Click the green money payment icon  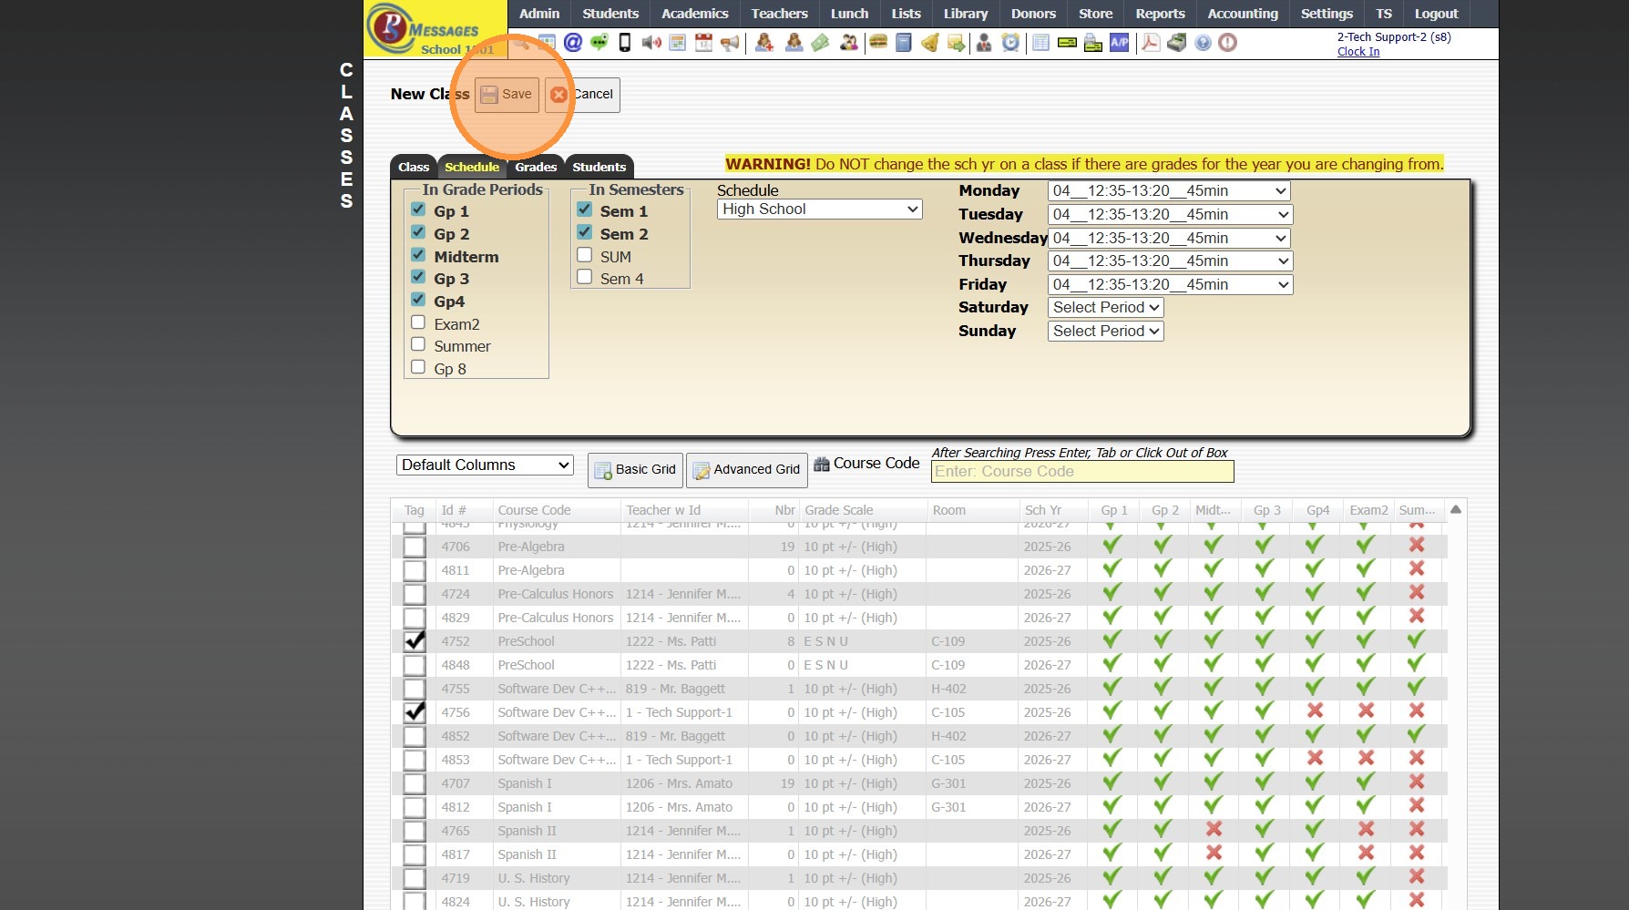821,42
